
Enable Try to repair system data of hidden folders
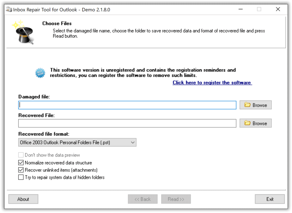click(x=21, y=177)
